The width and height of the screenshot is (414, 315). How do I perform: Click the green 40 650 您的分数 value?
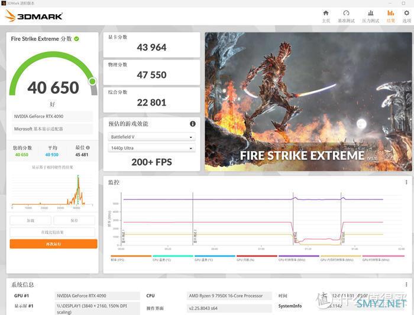[22, 155]
